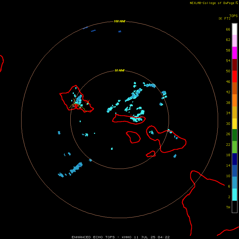The height and width of the screenshot is (239, 239).
Task: Select the dark red 50-54 kft legend block
Action: 234,65
